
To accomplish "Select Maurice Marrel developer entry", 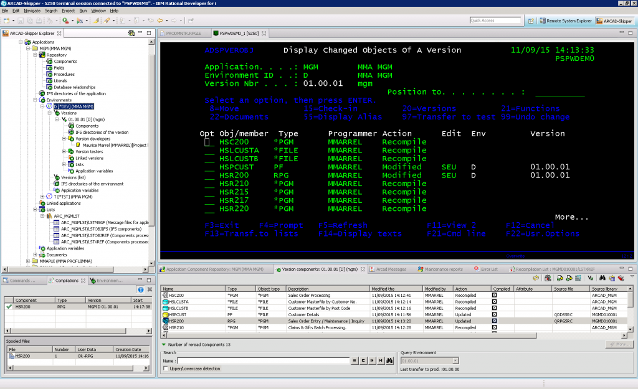I will pyautogui.click(x=115, y=145).
